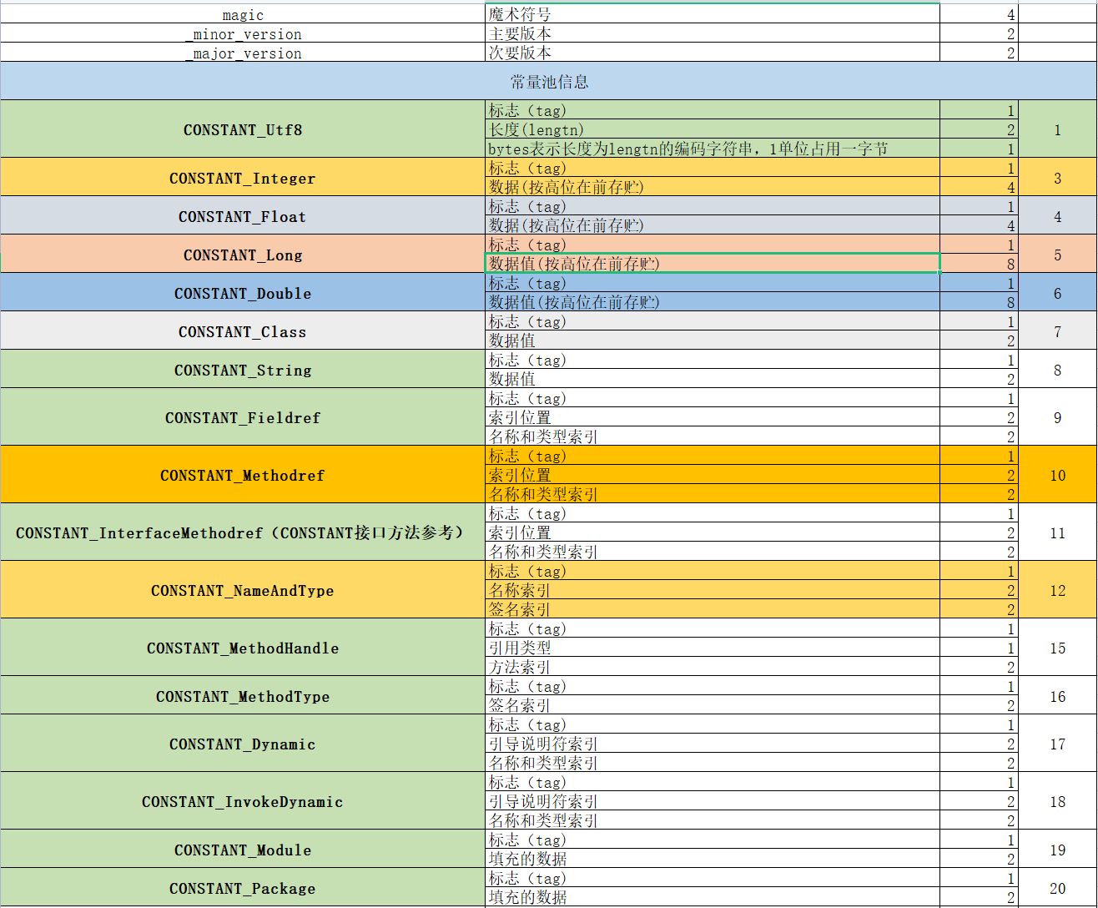The image size is (1098, 908).
Task: Click the CONSTANT_Long cell
Action: (243, 255)
